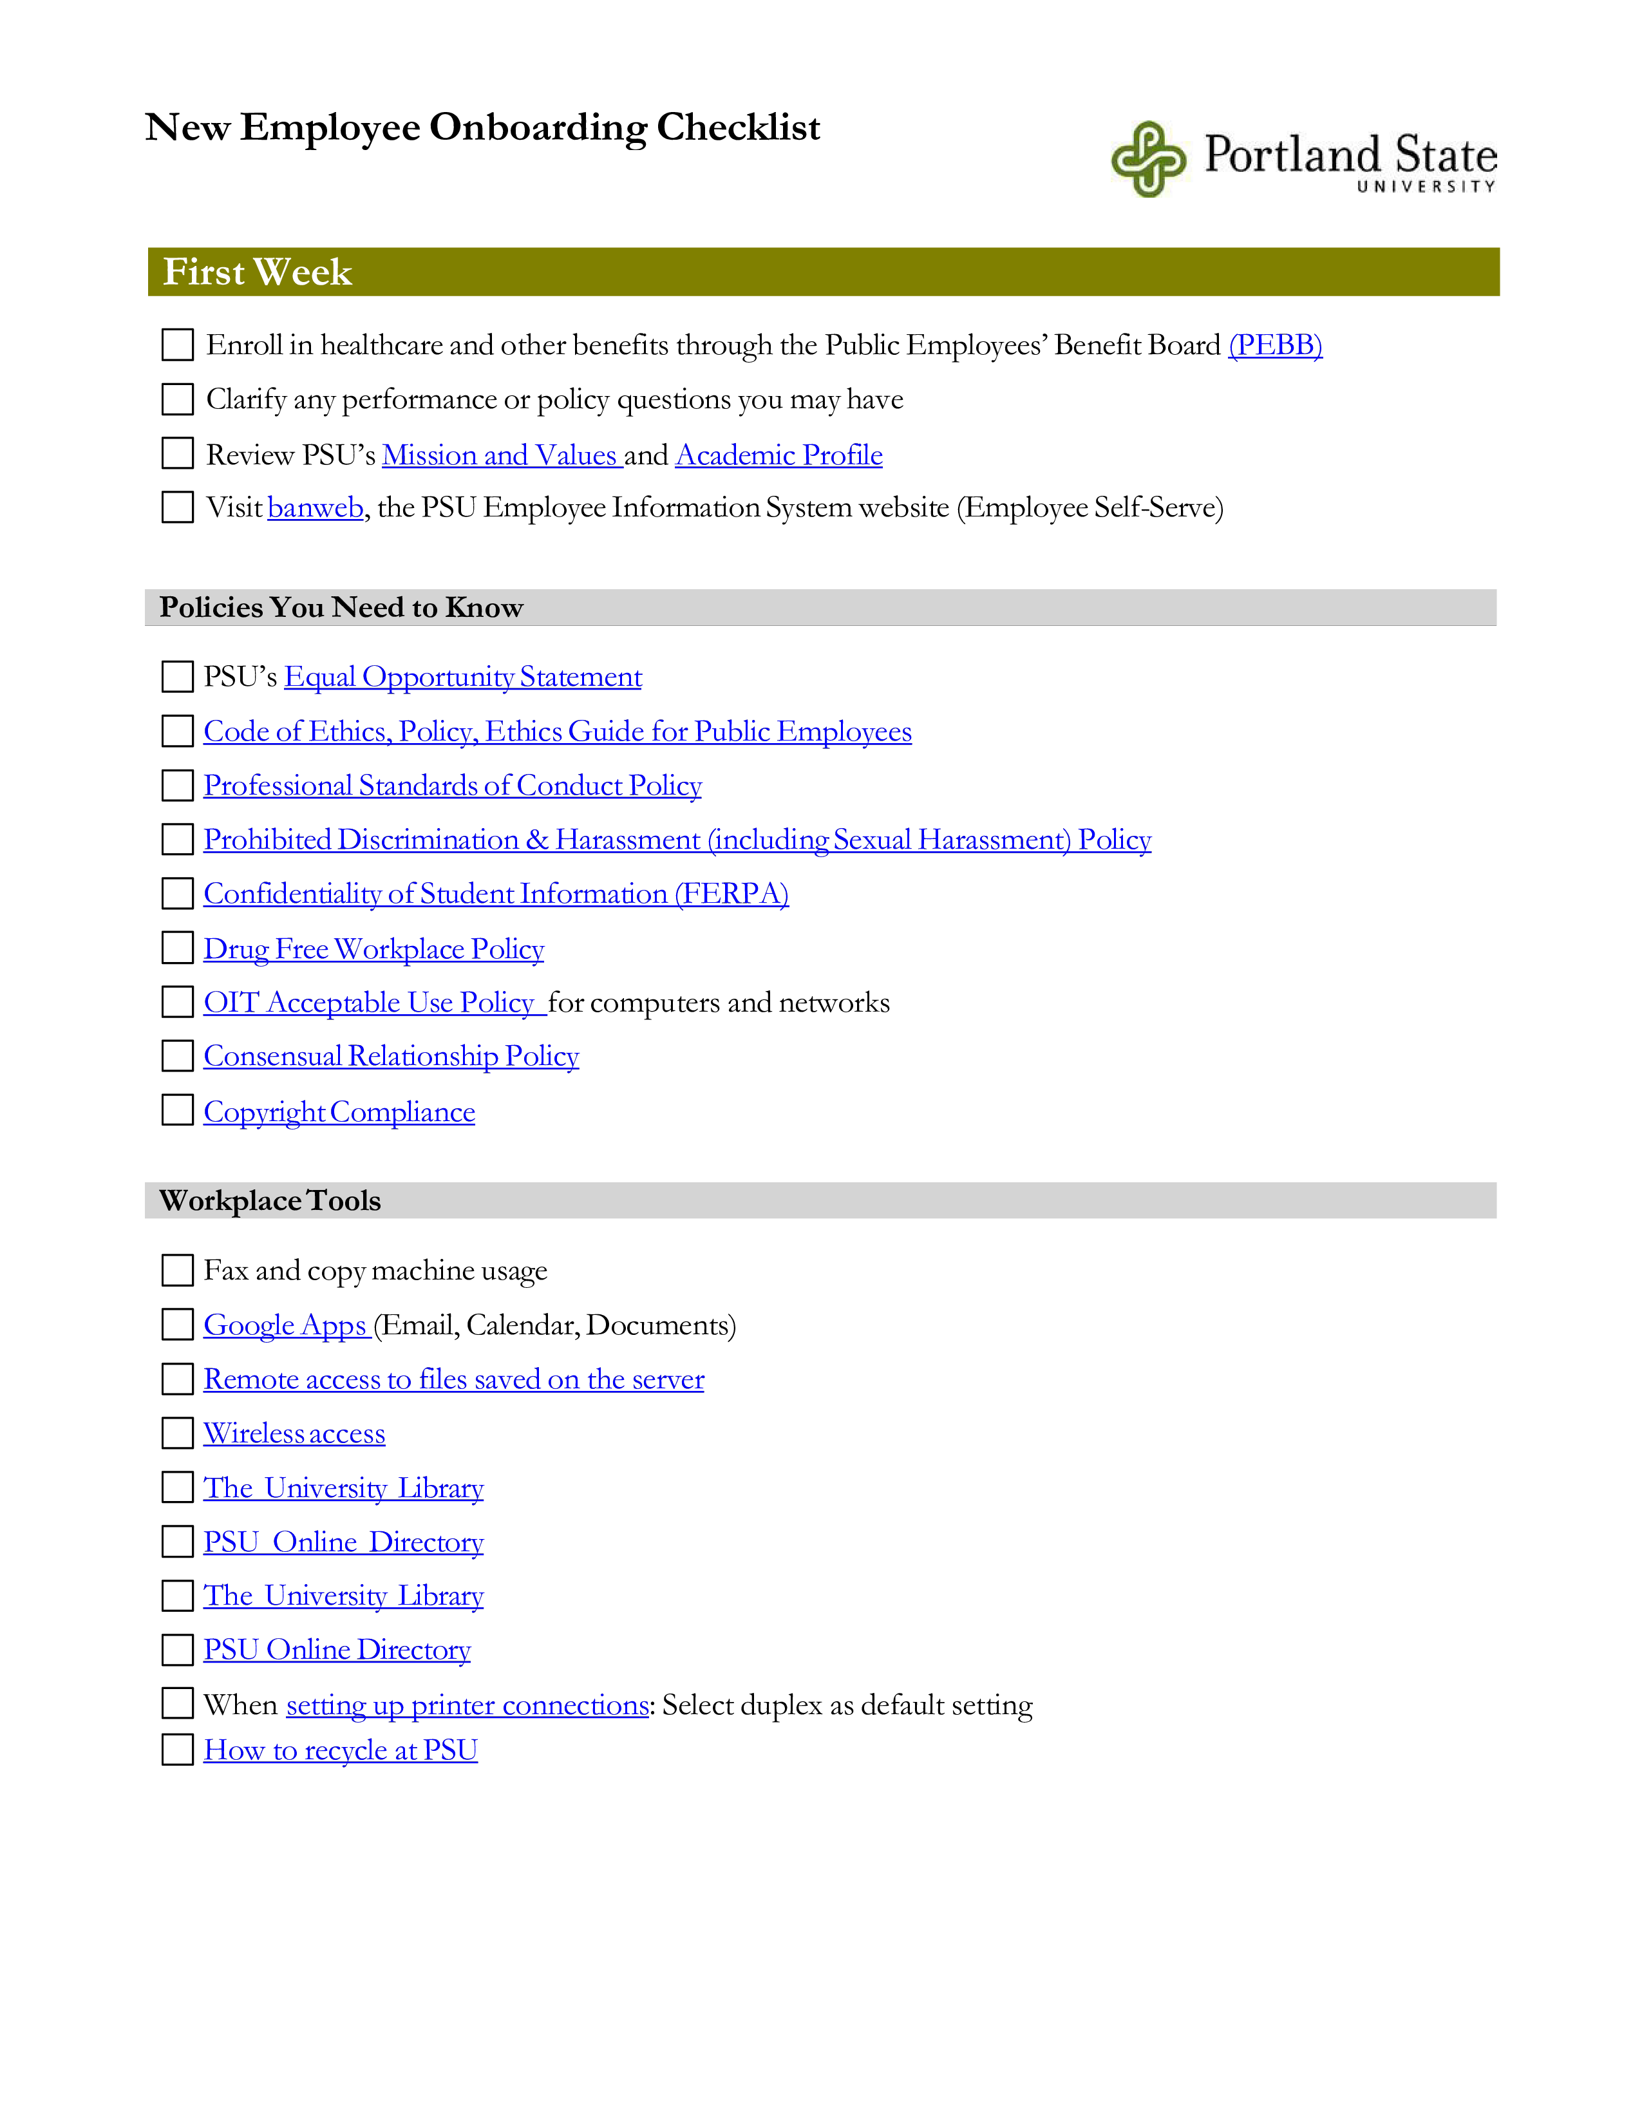The width and height of the screenshot is (1642, 2125).
Task: Open Consensual Relationship Policy link
Action: 393,1055
